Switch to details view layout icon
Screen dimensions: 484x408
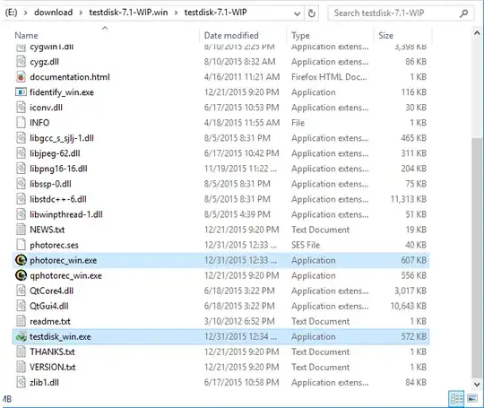click(456, 399)
